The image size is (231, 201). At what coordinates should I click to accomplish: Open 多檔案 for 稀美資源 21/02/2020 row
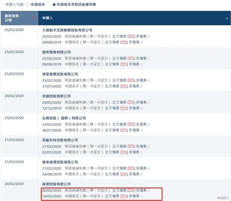click(141, 168)
